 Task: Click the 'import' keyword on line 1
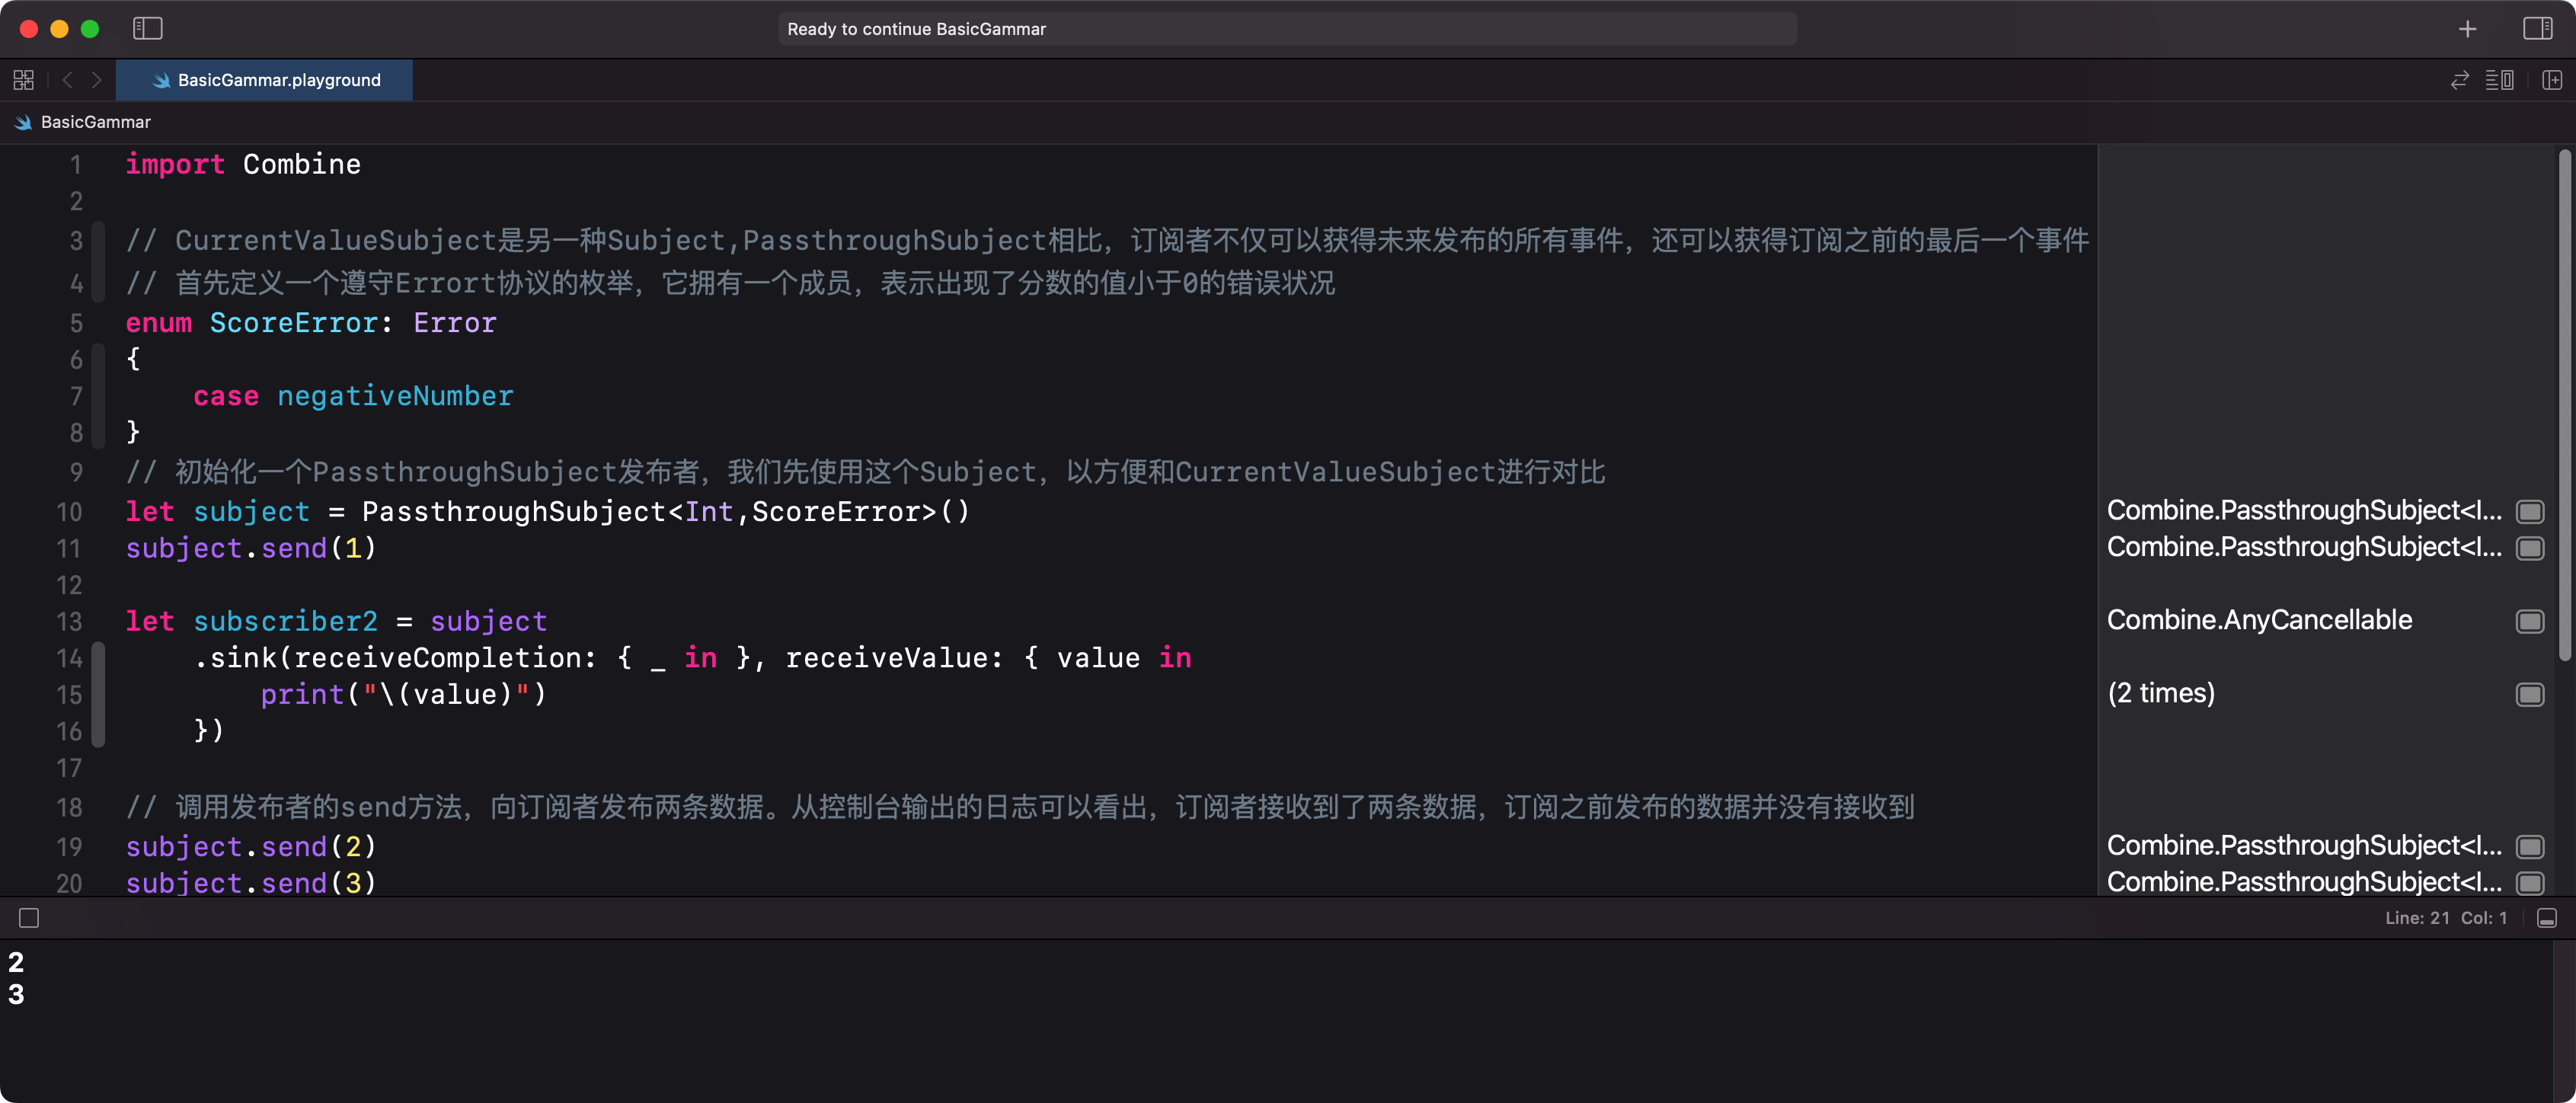coord(175,164)
